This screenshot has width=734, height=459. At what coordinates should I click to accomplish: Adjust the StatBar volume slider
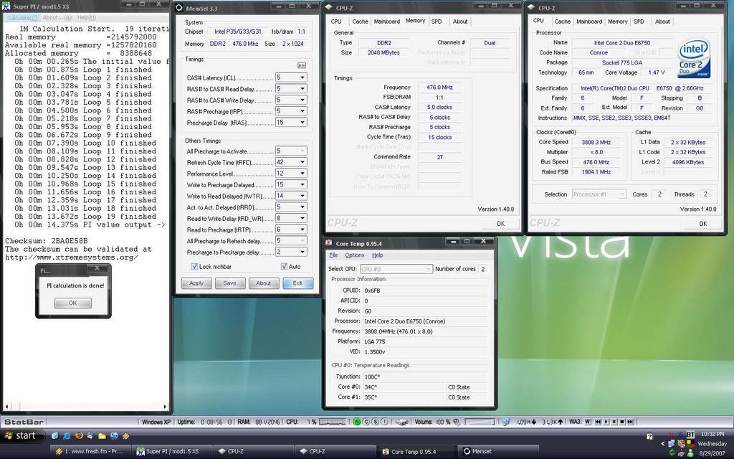pos(480,422)
